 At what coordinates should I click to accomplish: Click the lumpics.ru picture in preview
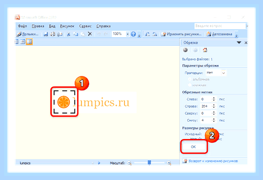(95, 102)
